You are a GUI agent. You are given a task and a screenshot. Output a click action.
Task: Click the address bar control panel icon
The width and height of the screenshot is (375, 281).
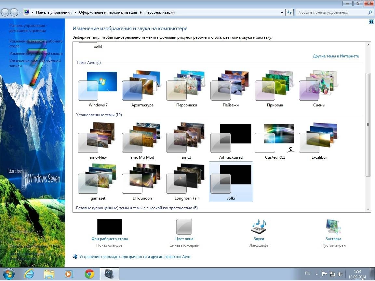point(27,12)
